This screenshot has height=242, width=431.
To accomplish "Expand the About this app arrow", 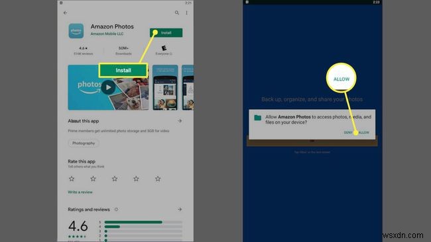I will pyautogui.click(x=180, y=121).
